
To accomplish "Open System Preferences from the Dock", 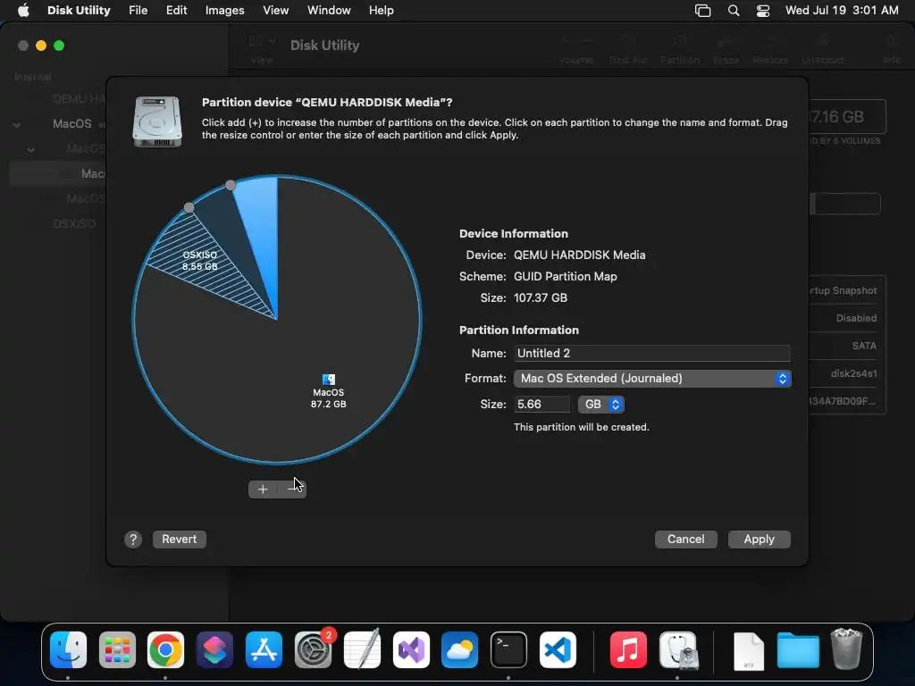I will (x=314, y=650).
